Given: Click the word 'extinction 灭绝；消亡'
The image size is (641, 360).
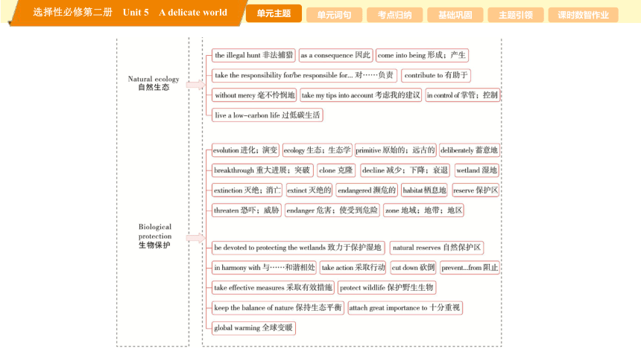Looking at the screenshot, I should [x=247, y=190].
